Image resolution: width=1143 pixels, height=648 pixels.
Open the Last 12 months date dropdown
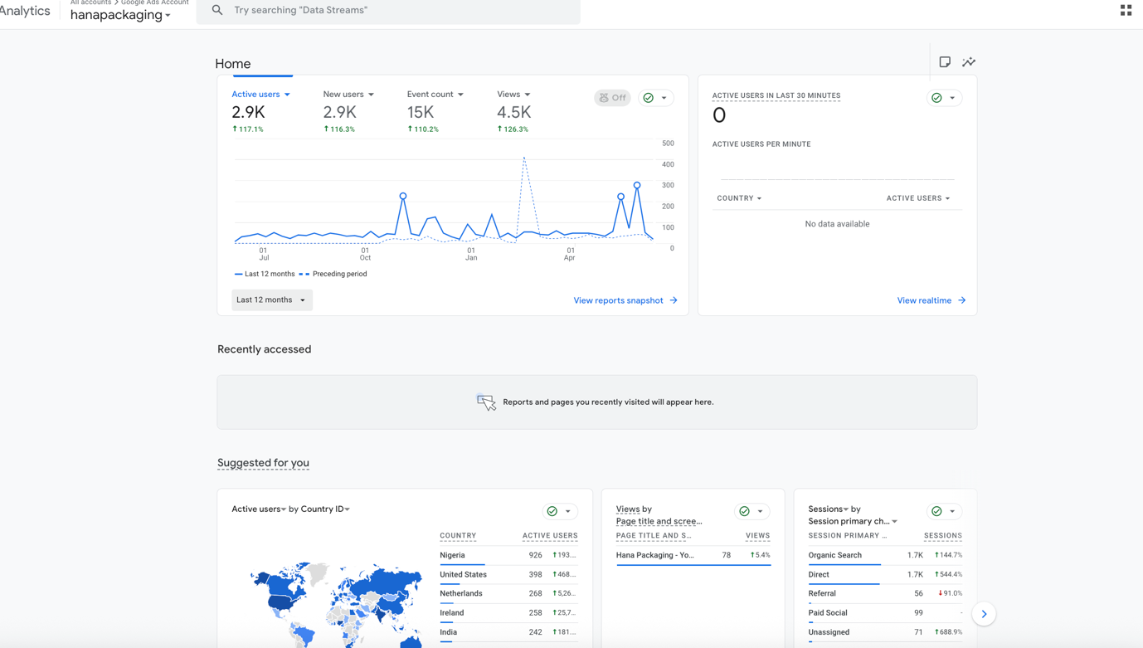(271, 300)
